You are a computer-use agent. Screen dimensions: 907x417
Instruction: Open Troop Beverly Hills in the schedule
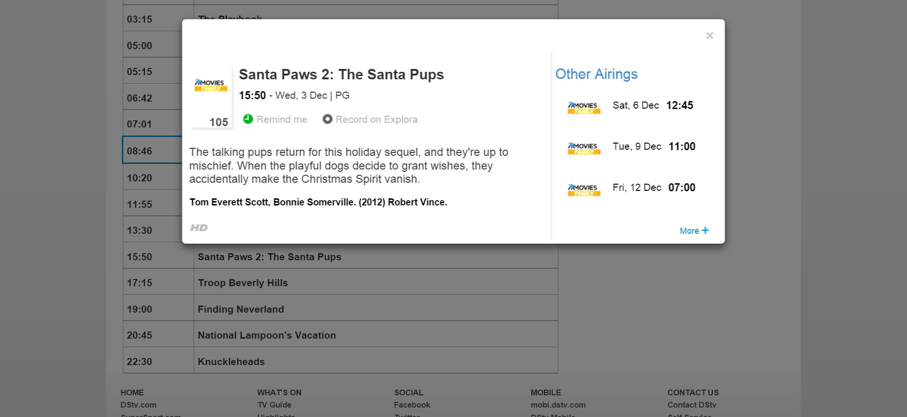243,283
